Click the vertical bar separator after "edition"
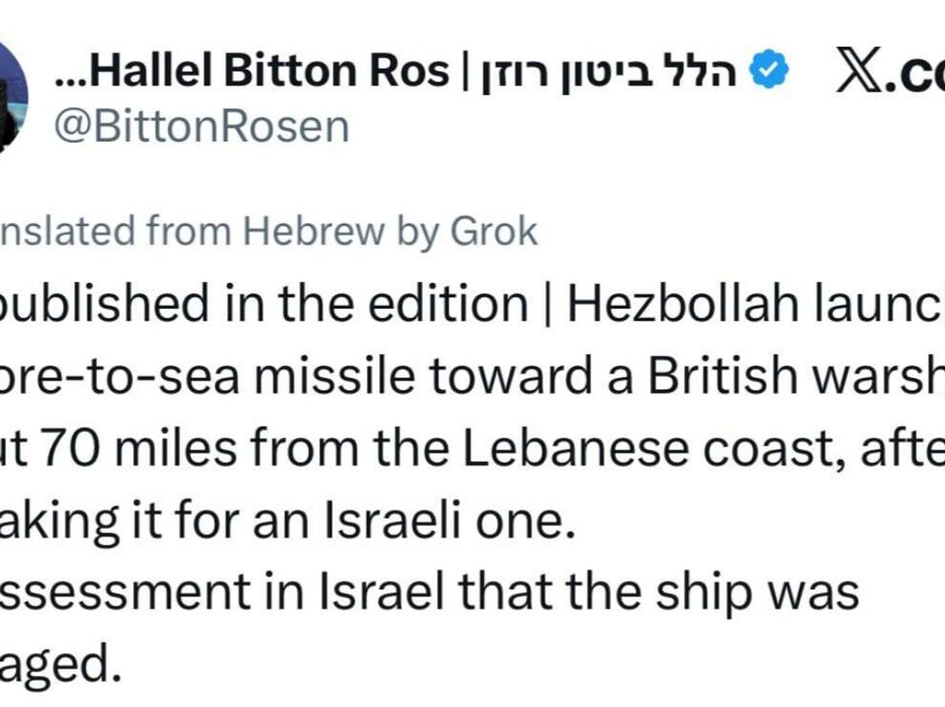Screen dimensions: 945x707 [547, 304]
